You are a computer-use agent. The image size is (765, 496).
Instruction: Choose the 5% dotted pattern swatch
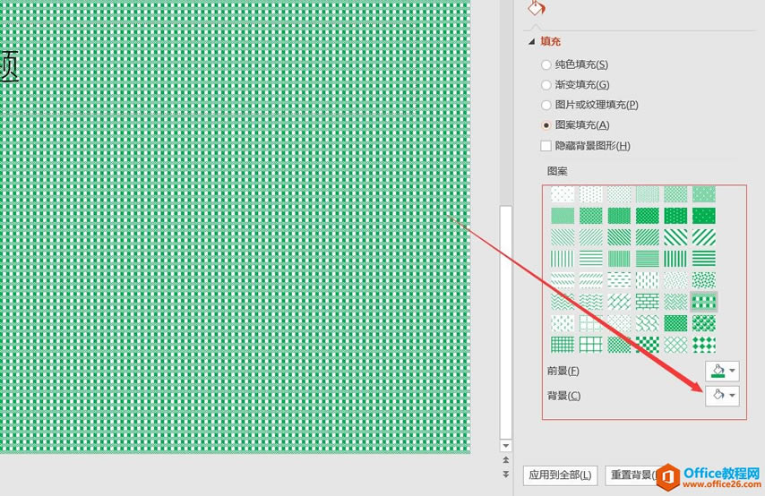coord(563,194)
